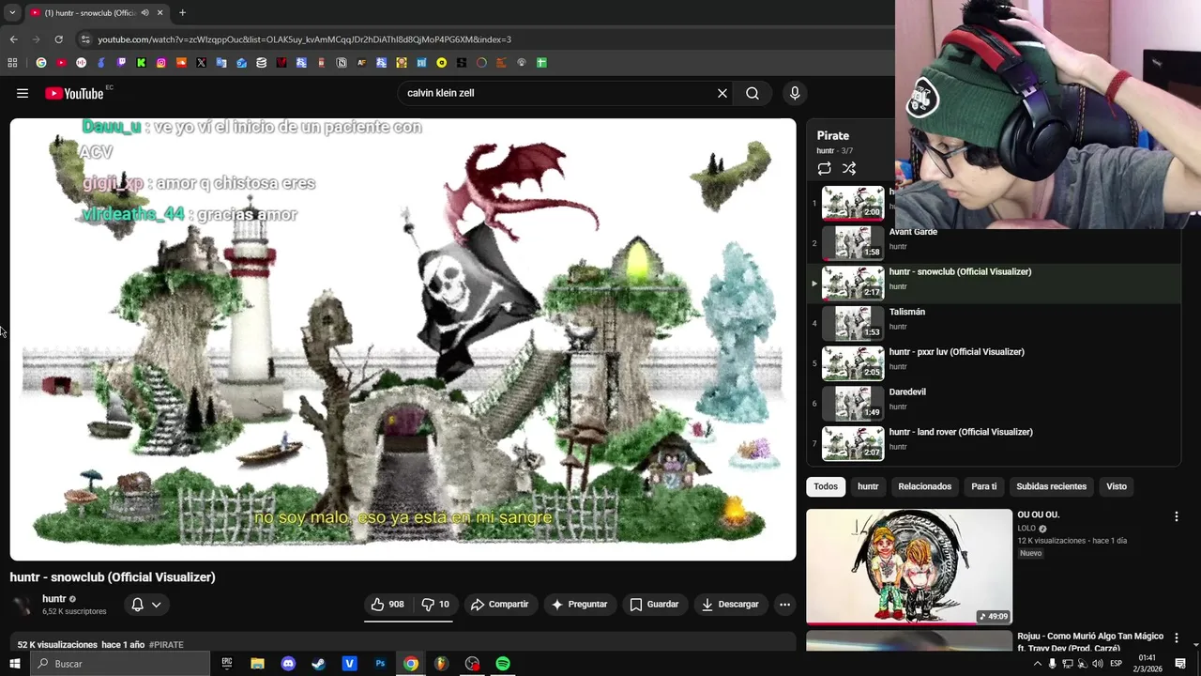1201x676 pixels.
Task: Dislike the video with thumbs down
Action: (436, 604)
